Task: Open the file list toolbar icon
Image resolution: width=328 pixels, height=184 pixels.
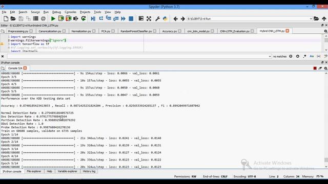Action: 36,18
